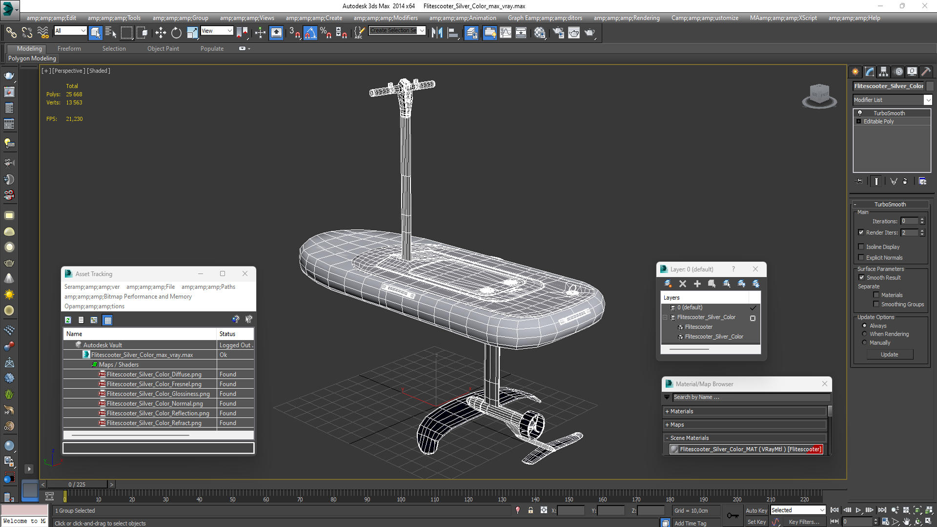The width and height of the screenshot is (937, 527).
Task: Refresh the Asset Tracking list
Action: 68,320
